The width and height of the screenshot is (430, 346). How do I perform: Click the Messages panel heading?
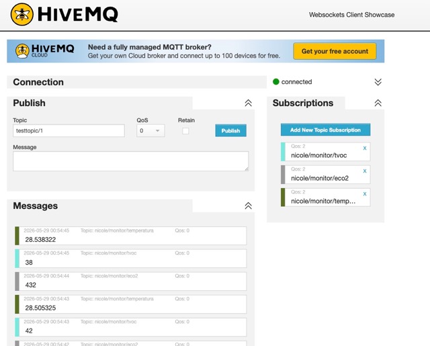pos(36,206)
